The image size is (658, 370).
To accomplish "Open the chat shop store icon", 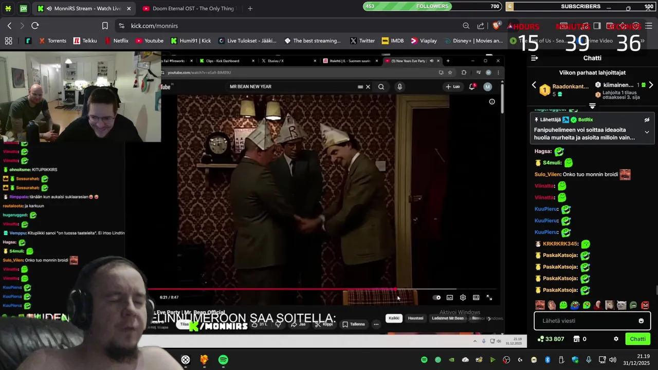I will [x=576, y=339].
